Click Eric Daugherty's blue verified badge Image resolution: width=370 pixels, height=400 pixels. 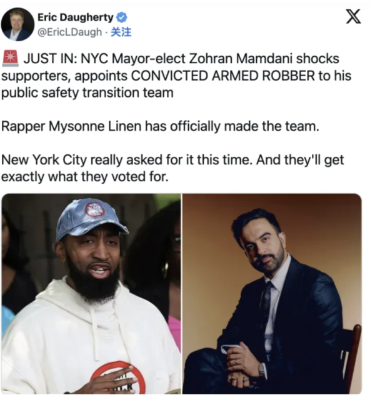tap(122, 17)
